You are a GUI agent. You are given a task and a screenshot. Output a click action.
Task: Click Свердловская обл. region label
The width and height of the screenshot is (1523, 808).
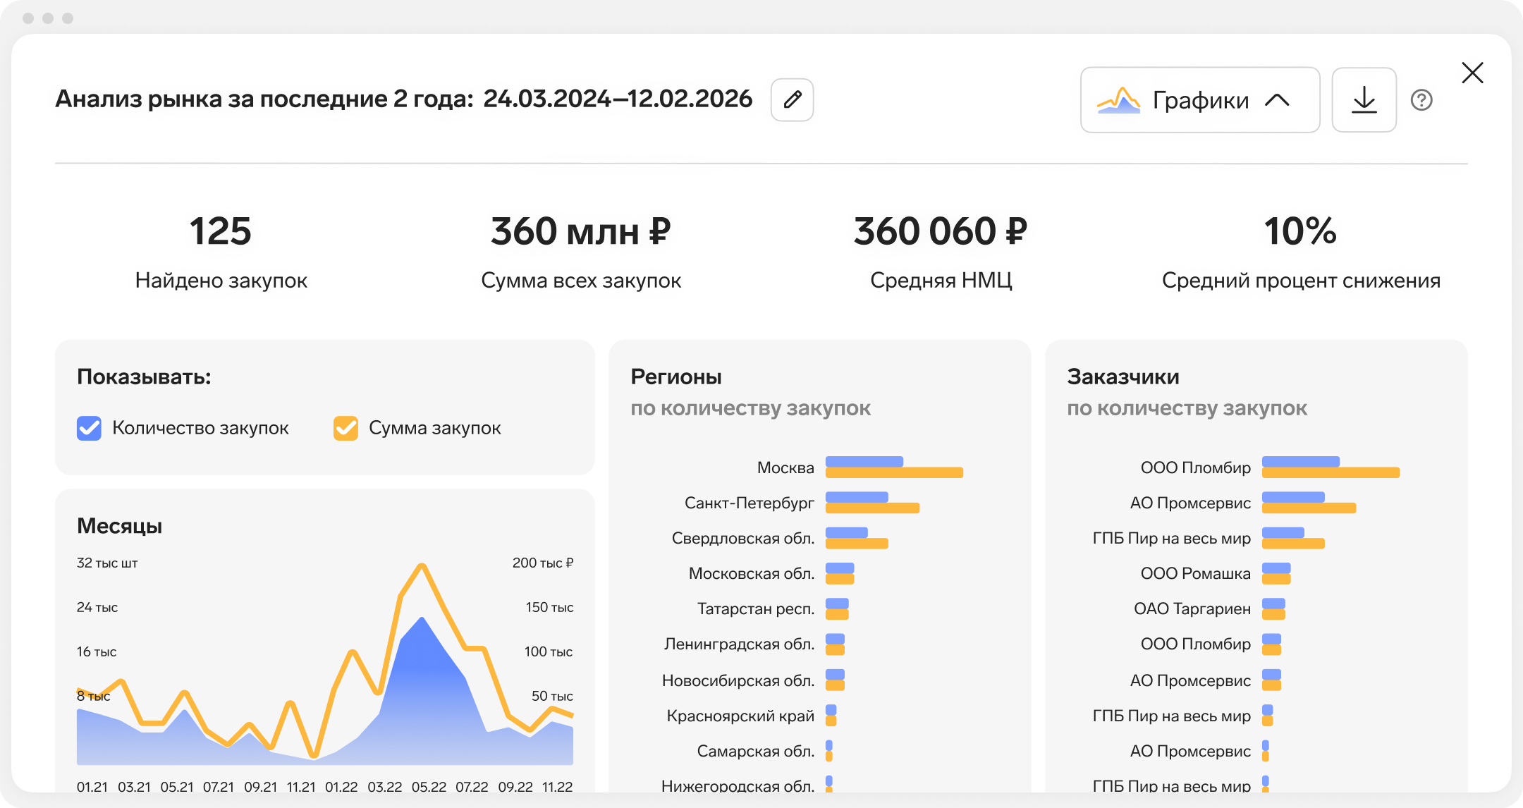(x=742, y=538)
